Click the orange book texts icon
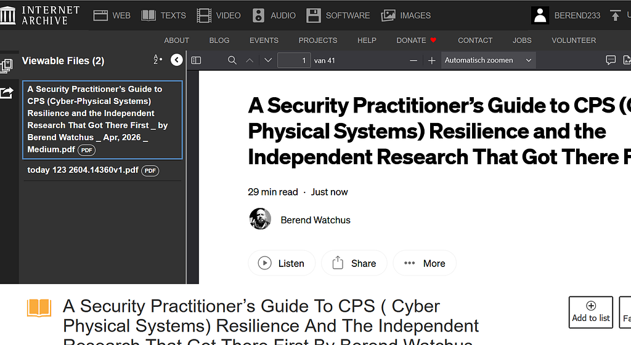Image resolution: width=631 pixels, height=345 pixels. click(39, 308)
